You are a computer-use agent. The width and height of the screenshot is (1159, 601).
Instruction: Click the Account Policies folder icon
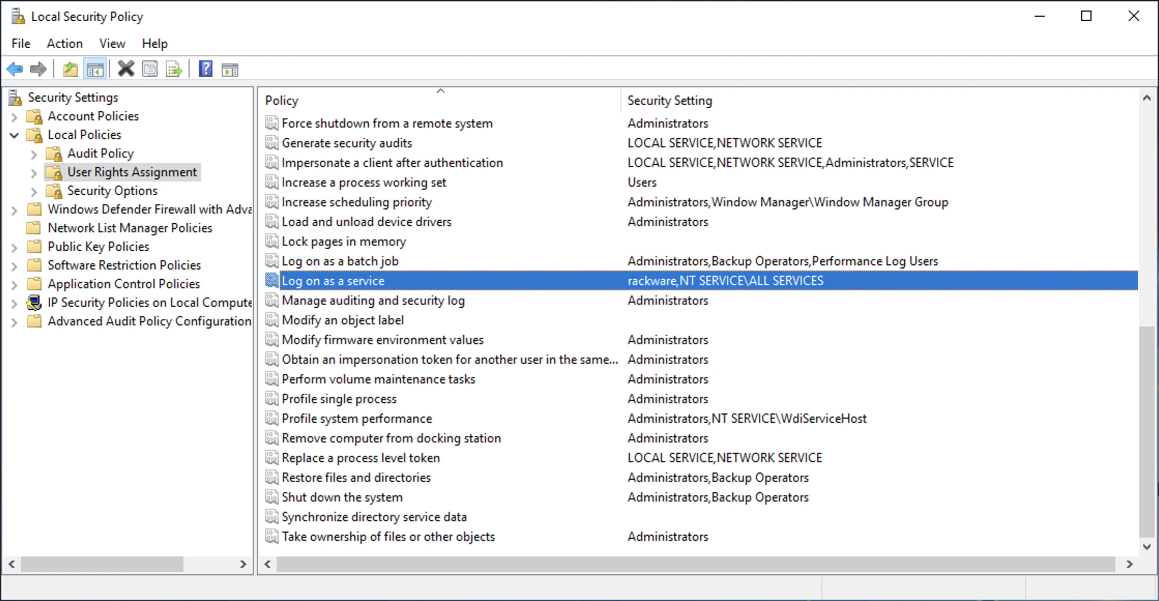tap(35, 117)
